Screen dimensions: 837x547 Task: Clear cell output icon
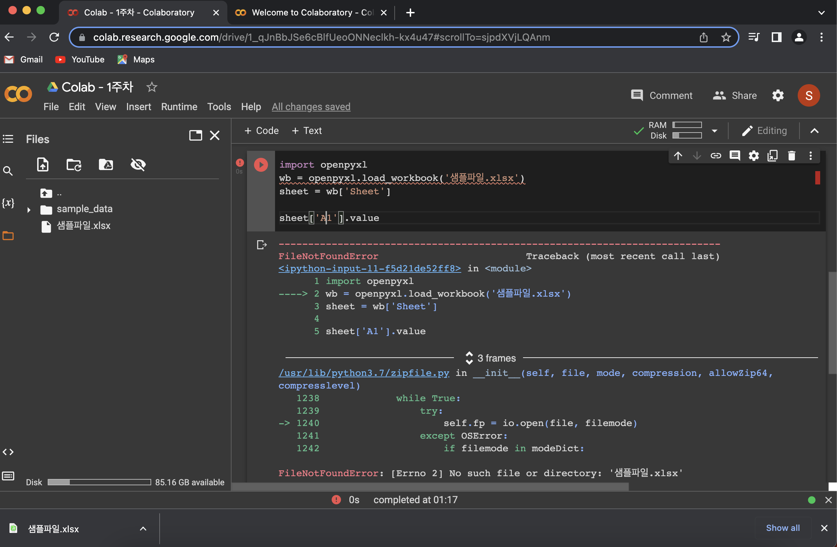click(x=261, y=244)
